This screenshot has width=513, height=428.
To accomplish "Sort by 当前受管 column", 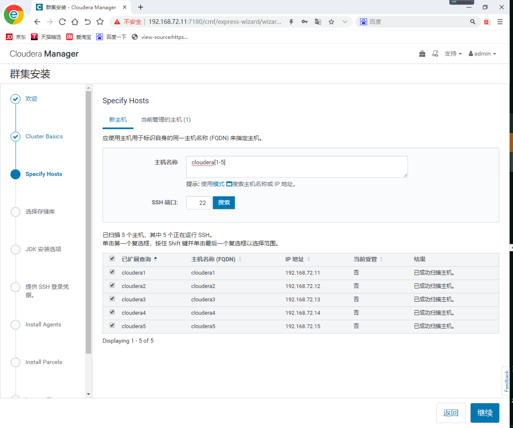I will click(x=368, y=260).
